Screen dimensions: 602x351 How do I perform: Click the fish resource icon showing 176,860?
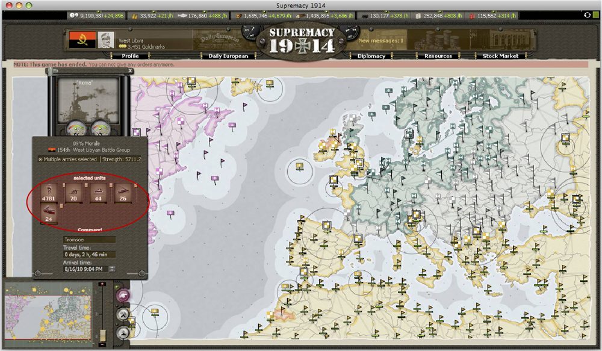pos(182,16)
